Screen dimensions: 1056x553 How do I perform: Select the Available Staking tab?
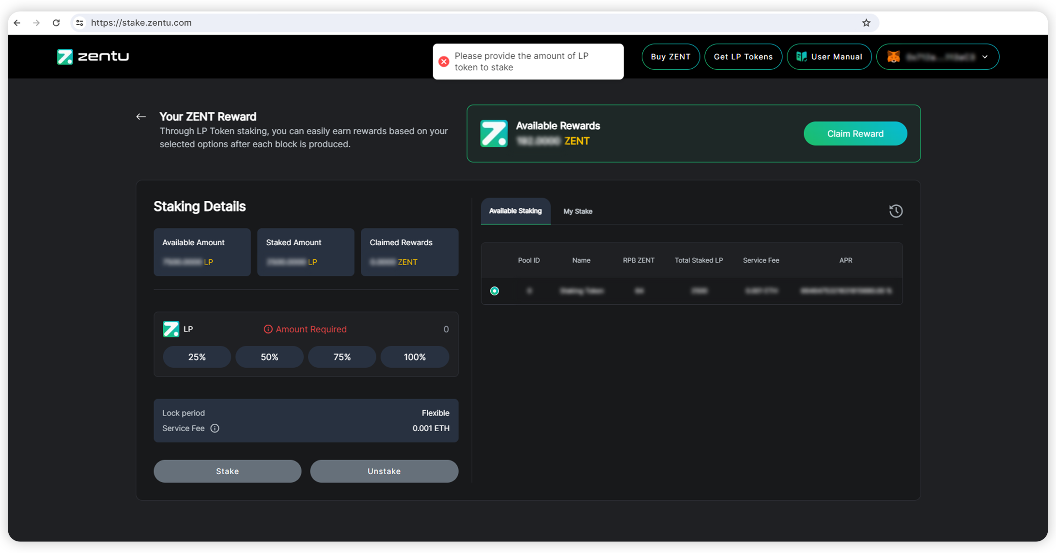click(x=515, y=211)
